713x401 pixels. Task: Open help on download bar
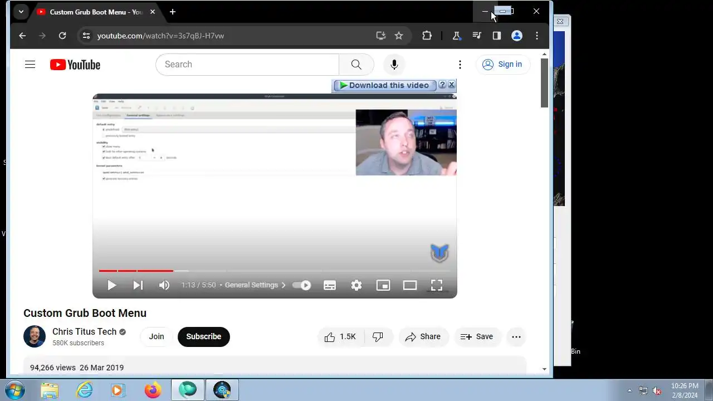point(442,85)
